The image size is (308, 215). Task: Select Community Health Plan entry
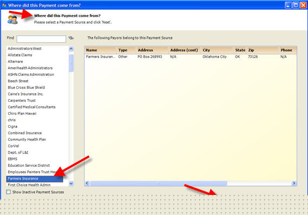tap(27, 139)
